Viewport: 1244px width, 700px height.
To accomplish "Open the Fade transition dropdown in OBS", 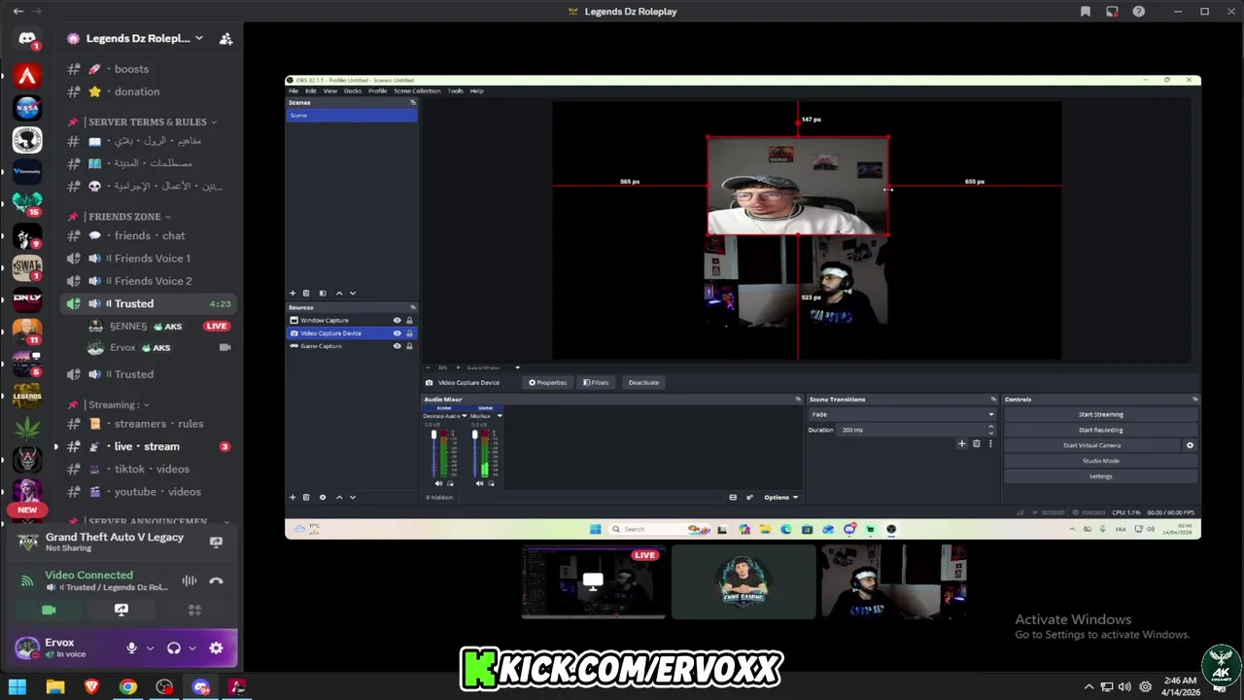I will coord(903,414).
